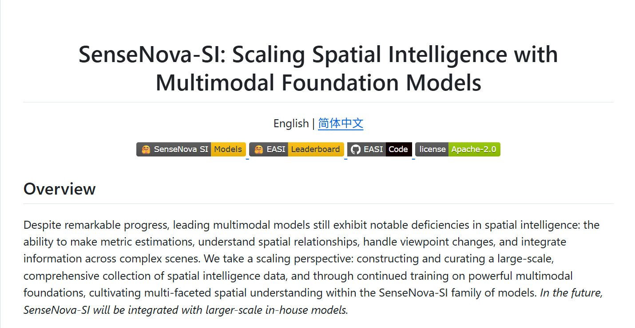Screen dimensions: 635x328
Task: Click the Hugging Face emoji on EASI Leaderboard badge
Action: (258, 149)
